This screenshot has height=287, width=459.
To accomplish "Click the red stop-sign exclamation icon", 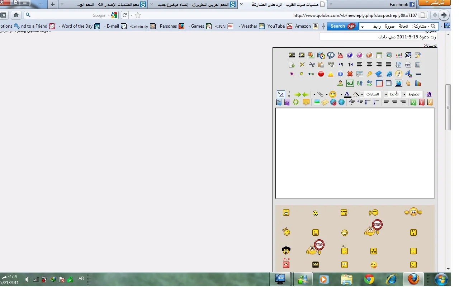I will (321, 74).
